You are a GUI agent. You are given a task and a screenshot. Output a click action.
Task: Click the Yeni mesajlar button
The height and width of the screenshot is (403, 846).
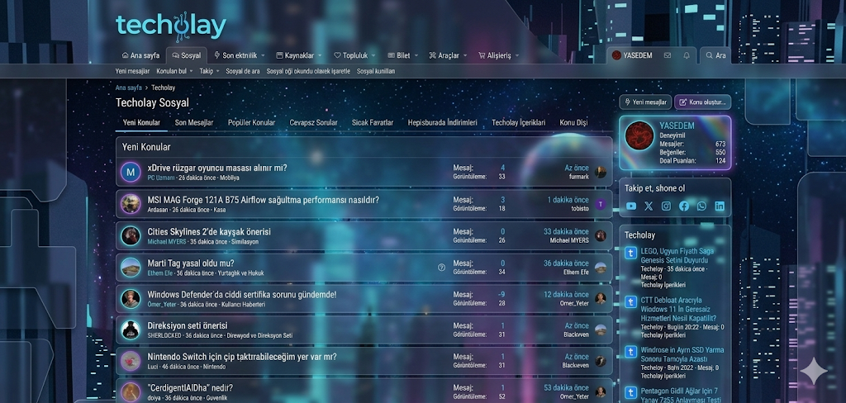pyautogui.click(x=645, y=102)
